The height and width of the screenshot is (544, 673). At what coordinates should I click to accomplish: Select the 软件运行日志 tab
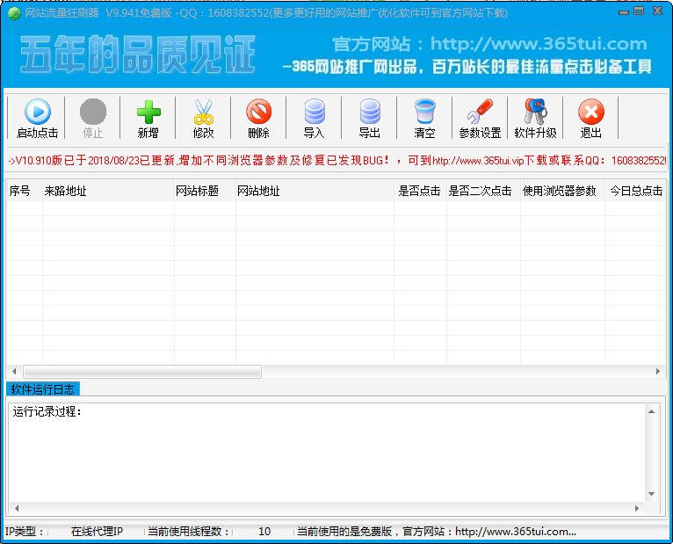click(42, 389)
